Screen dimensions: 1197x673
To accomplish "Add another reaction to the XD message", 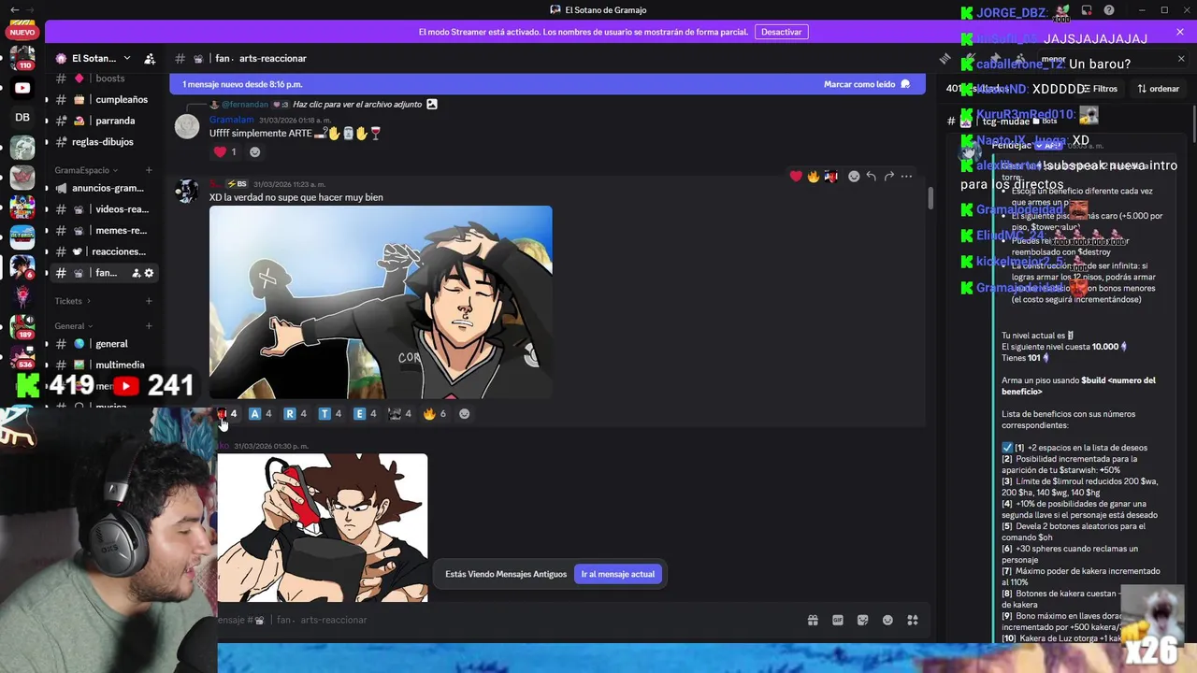I will [x=464, y=413].
